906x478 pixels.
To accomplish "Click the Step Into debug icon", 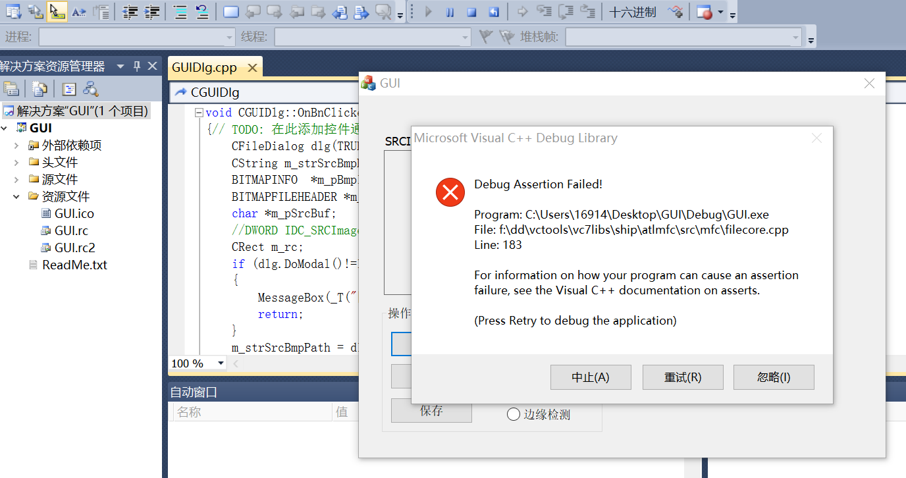I will tap(545, 12).
